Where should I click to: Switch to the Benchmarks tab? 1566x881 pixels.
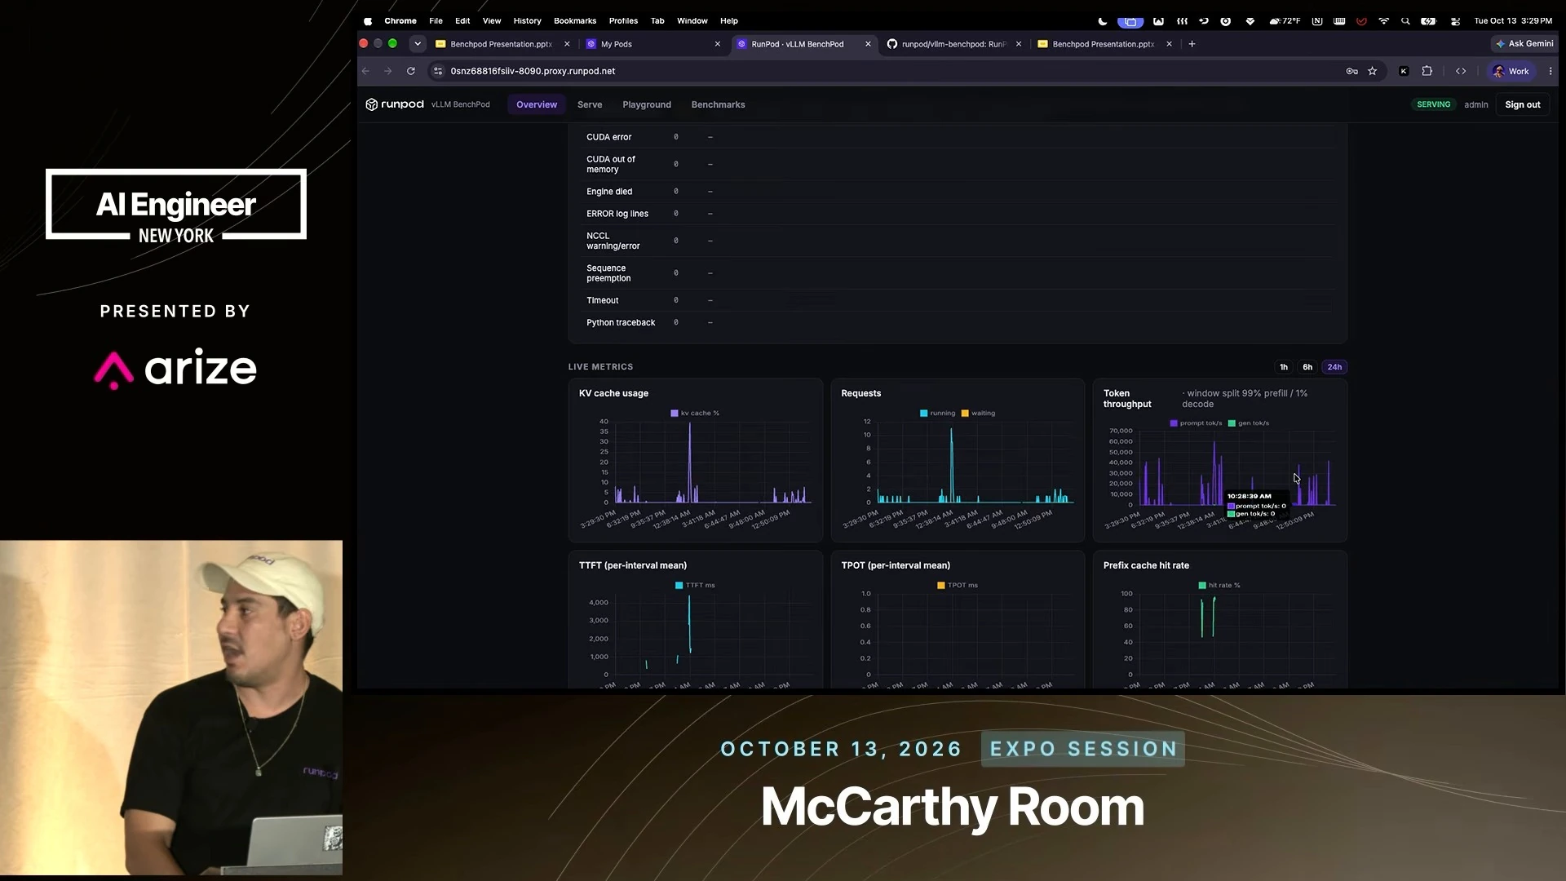(718, 104)
